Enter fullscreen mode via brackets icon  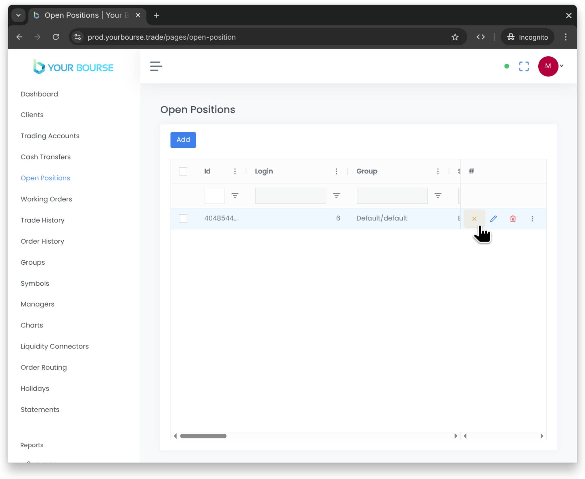coord(524,66)
